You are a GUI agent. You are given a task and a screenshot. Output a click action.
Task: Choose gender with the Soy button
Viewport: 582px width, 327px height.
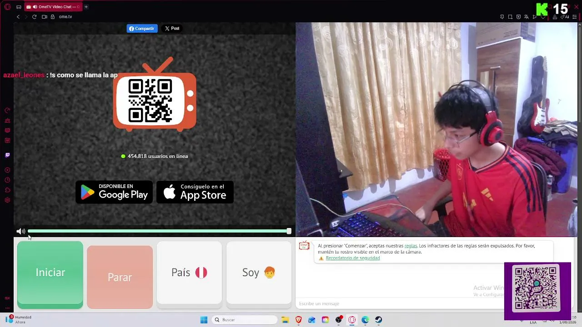[x=259, y=272]
